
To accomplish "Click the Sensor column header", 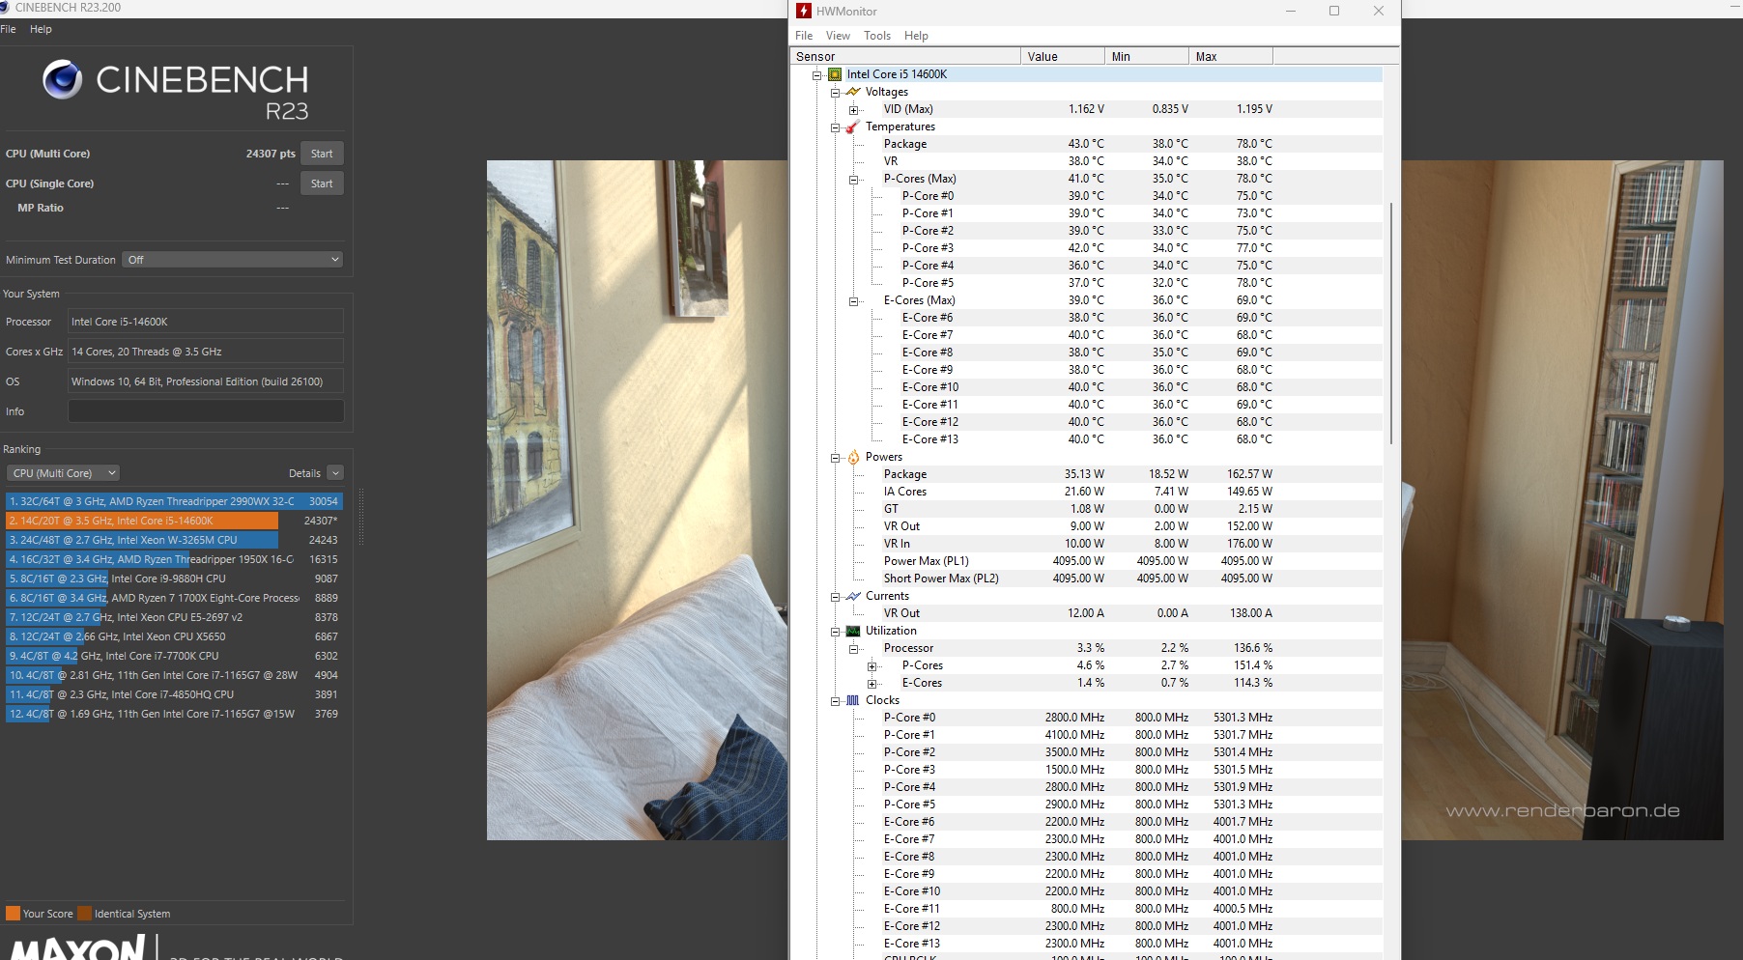I will click(905, 57).
